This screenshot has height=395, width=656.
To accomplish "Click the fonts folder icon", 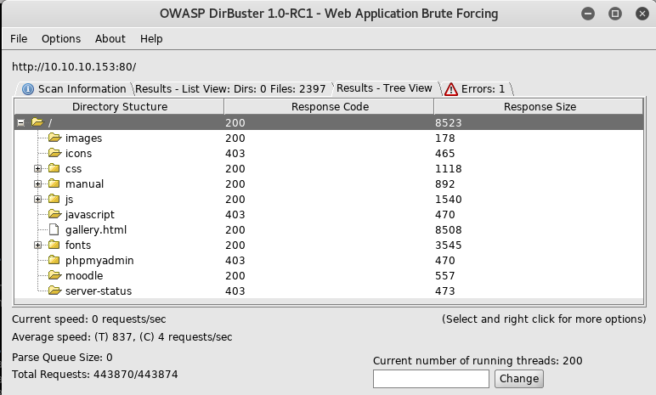I will [x=54, y=245].
